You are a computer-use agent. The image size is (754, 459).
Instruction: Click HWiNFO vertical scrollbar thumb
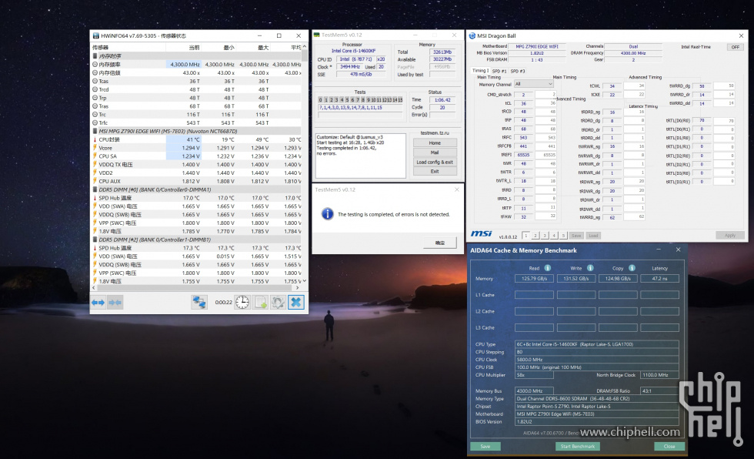tap(305, 55)
